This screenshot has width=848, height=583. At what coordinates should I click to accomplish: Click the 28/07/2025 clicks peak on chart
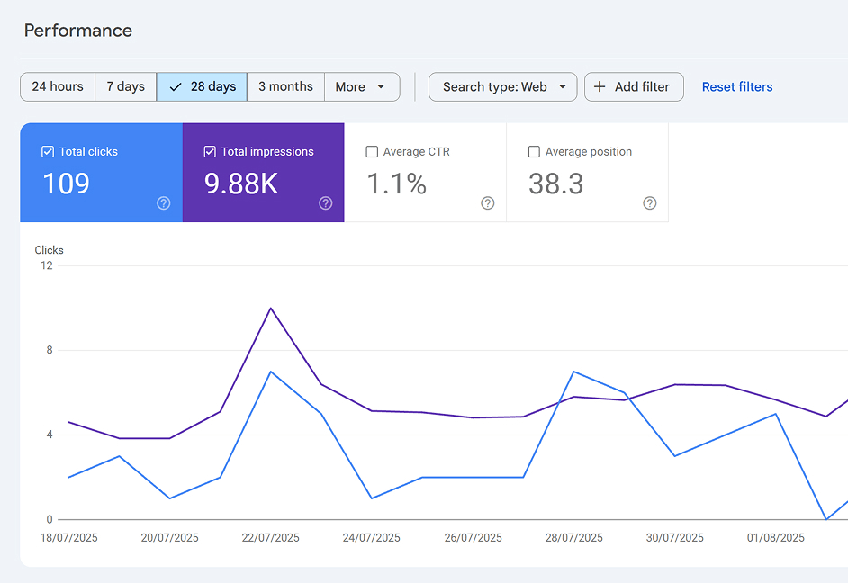click(x=573, y=372)
